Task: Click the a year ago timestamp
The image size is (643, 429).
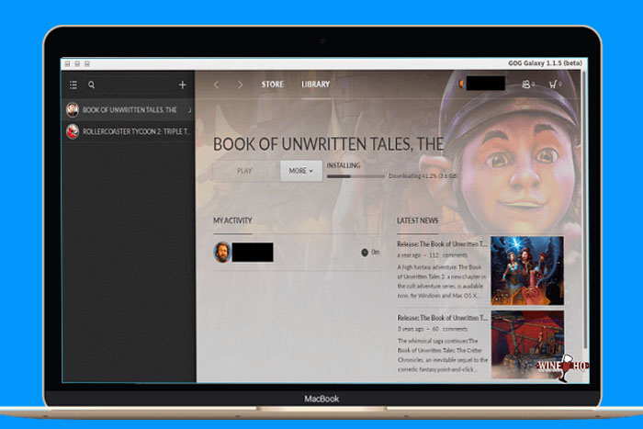Action: (409, 255)
